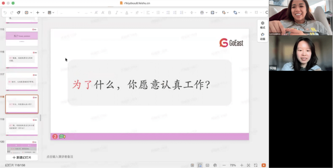Insert a text box from toolbar
333x168 pixels.
[x=202, y=13]
